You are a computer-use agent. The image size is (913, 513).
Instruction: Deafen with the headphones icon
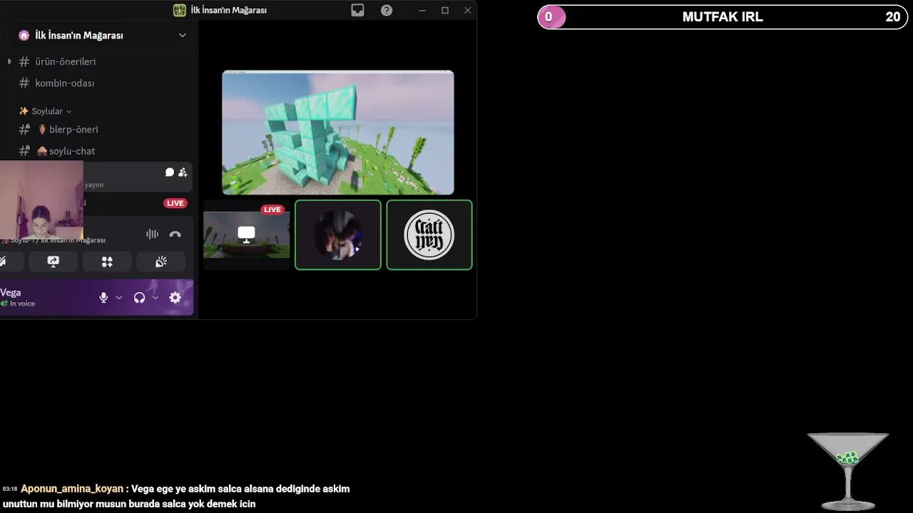(139, 298)
